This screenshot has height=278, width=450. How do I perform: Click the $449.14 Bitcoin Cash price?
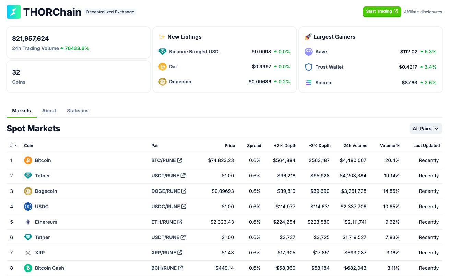coord(225,268)
